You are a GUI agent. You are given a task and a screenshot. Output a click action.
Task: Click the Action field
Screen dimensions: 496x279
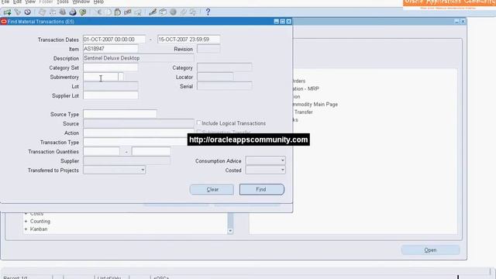point(139,133)
